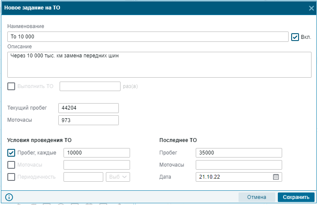The height and width of the screenshot is (205, 318).
Task: Select the Текущий пробег field with 44204
Action: tap(89, 108)
